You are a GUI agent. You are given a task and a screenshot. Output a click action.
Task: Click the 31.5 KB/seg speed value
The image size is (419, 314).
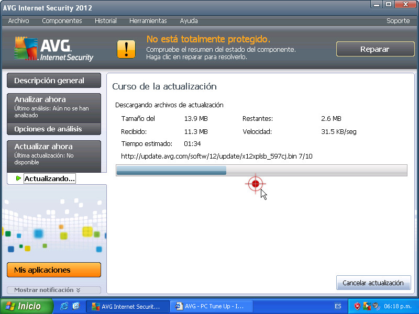tap(338, 132)
